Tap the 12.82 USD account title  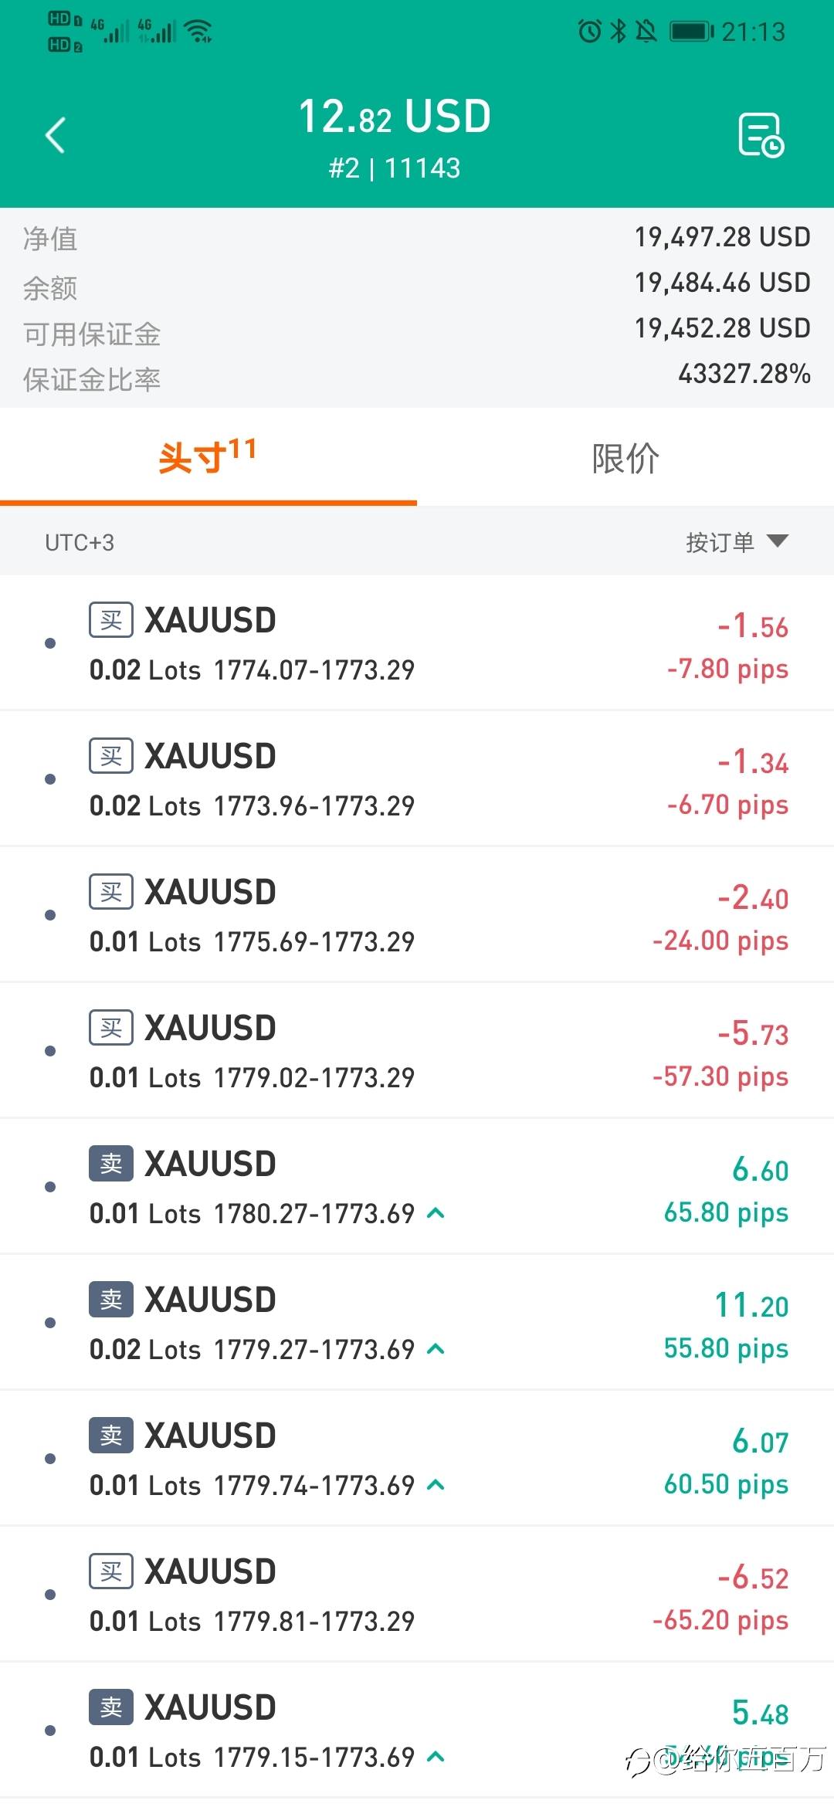click(x=395, y=117)
